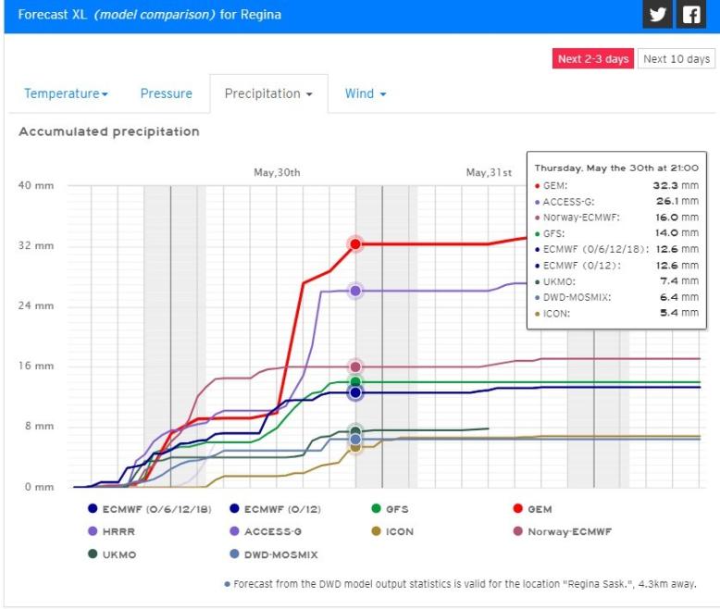The image size is (720, 609).
Task: Toggle UKMO series in legend
Action: pos(112,554)
